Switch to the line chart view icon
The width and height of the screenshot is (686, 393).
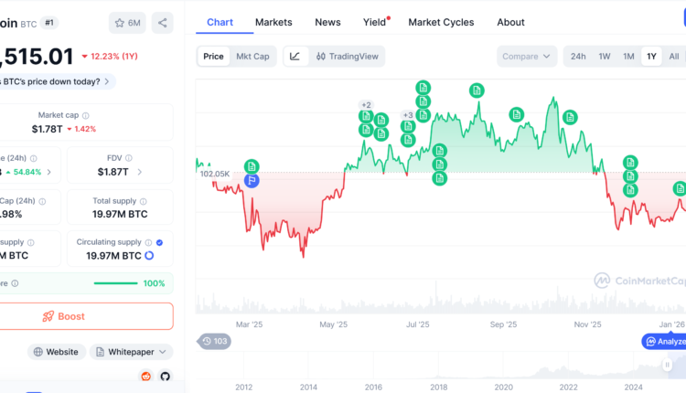pyautogui.click(x=295, y=57)
